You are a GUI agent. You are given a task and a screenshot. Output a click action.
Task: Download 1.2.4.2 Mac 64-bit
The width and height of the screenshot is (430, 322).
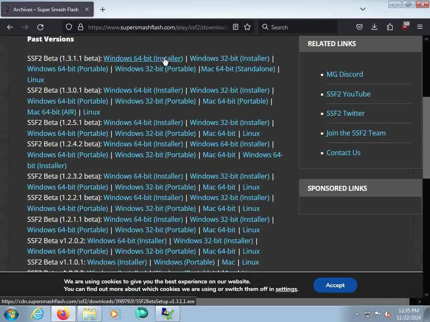219,155
